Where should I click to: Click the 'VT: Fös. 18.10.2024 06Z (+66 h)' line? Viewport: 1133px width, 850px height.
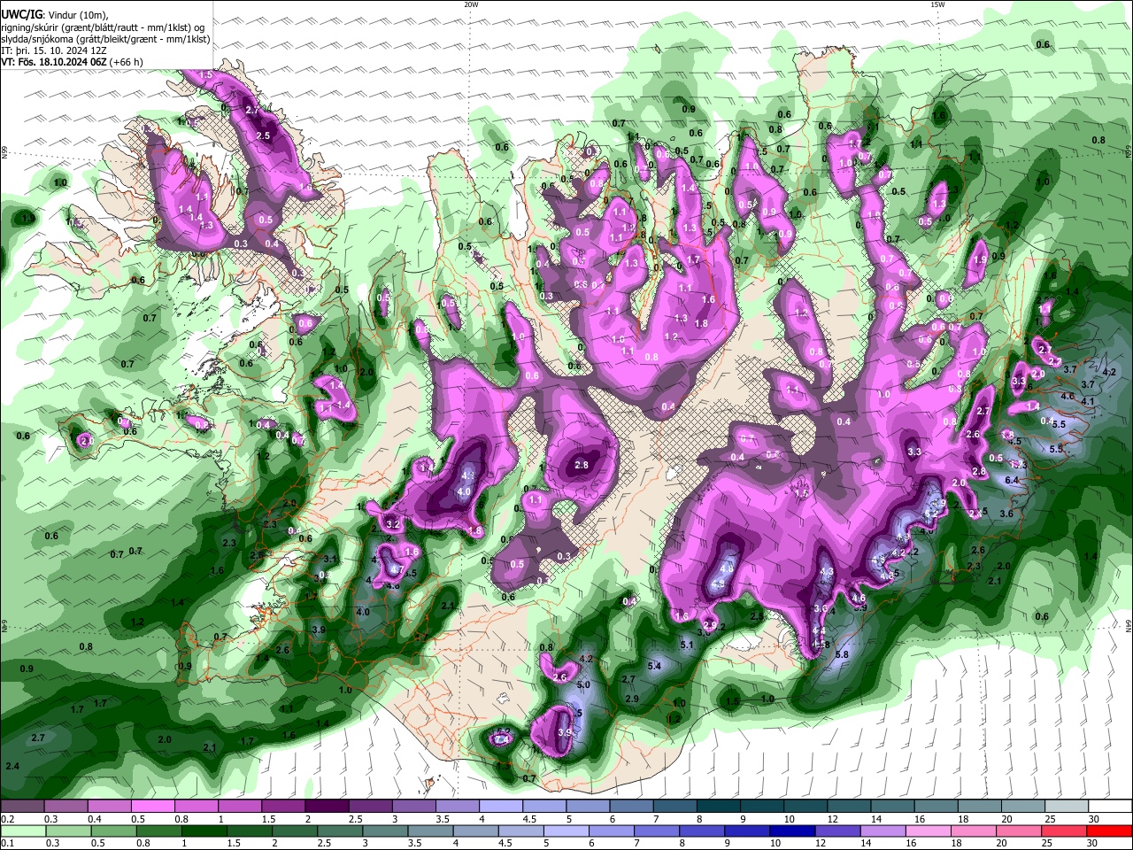coord(72,62)
